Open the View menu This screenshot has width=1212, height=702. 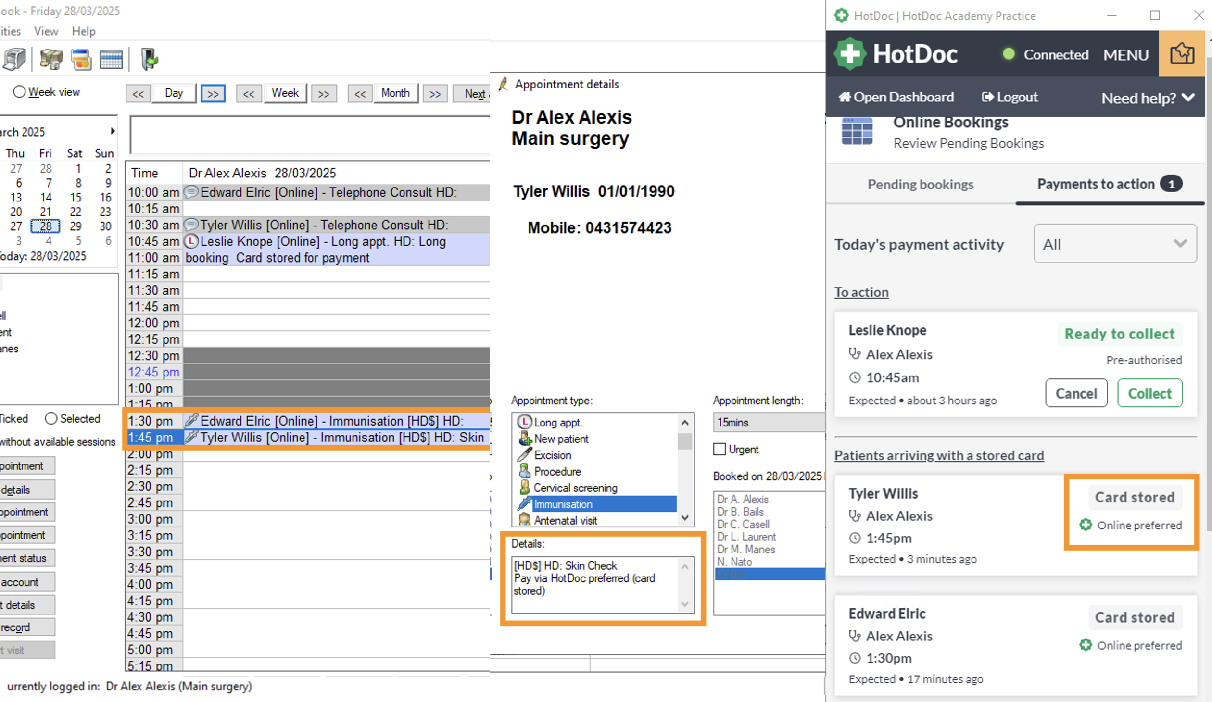[46, 31]
